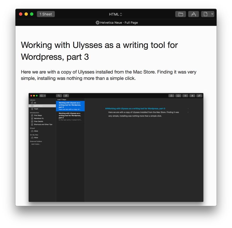This screenshot has width=232, height=228.
Task: Click the share icon in the embedded Ulysses toolbar
Action: [171, 96]
